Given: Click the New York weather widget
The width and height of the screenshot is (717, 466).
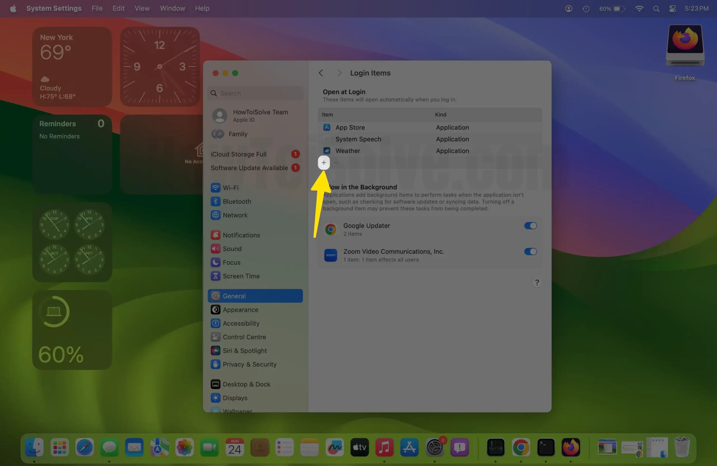Looking at the screenshot, I should pos(72,67).
